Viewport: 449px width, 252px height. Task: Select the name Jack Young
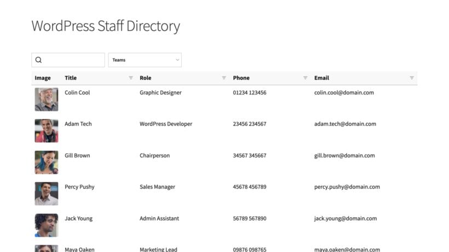tap(78, 219)
